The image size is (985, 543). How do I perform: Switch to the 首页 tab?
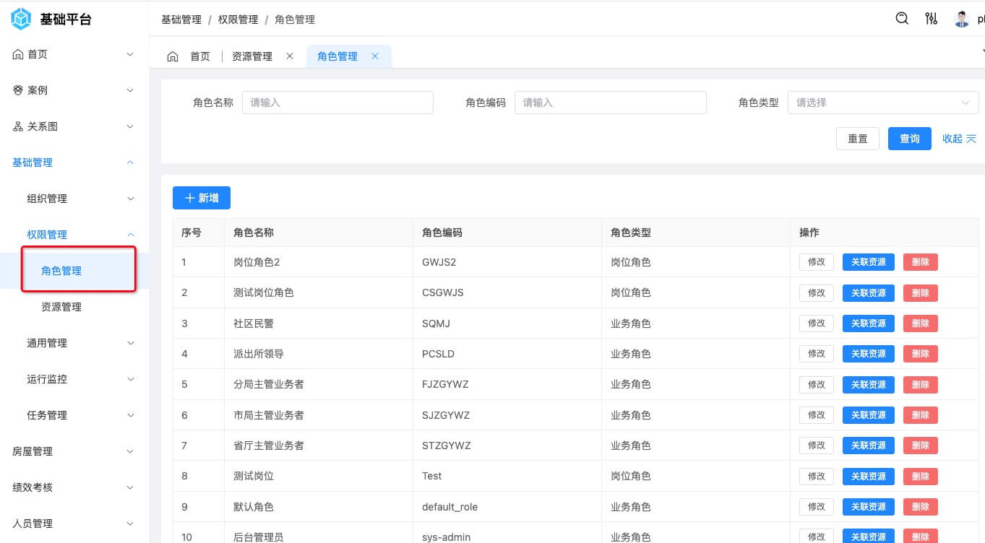200,56
